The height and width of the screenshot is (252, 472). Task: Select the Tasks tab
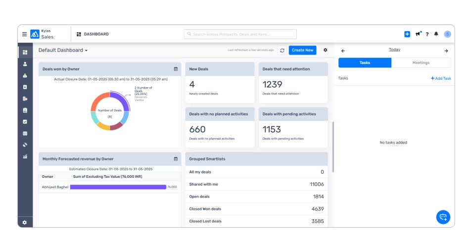click(x=365, y=63)
